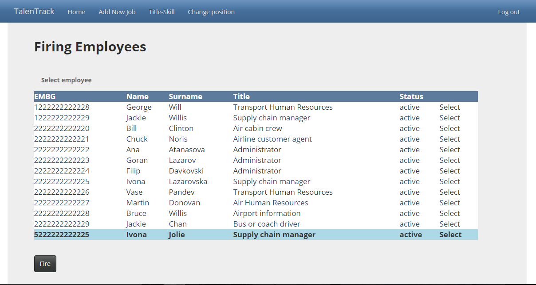Click Select for Filip Davkovski
The width and height of the screenshot is (536, 285).
[449, 171]
